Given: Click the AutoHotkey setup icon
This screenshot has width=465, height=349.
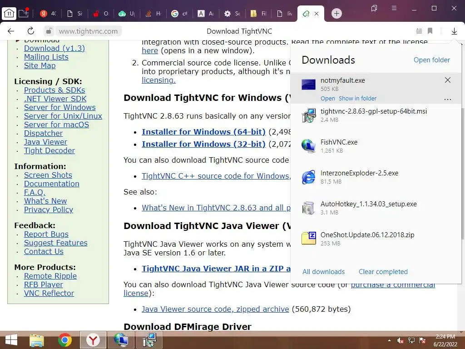Looking at the screenshot, I should pos(308,208).
